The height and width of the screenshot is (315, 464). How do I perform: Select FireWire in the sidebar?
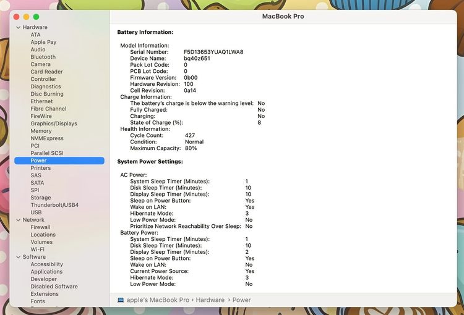(41, 116)
